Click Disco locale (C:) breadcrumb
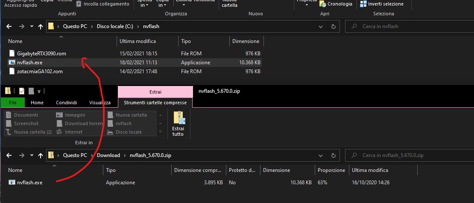 coord(115,26)
